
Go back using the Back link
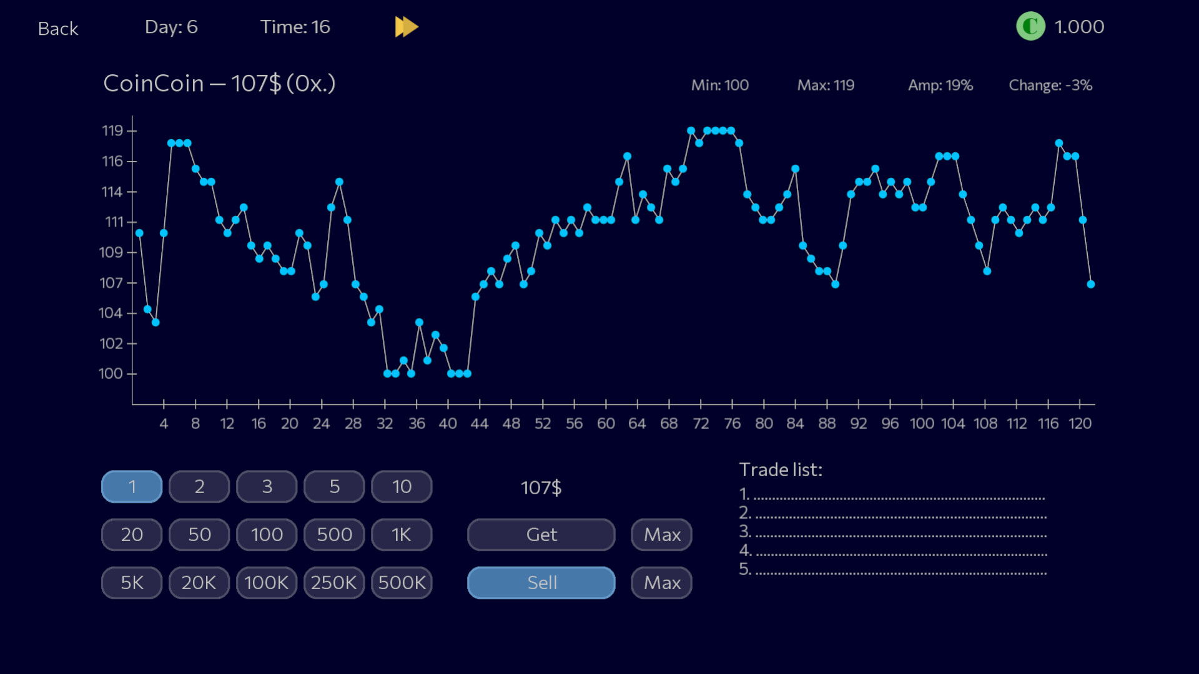pos(57,28)
